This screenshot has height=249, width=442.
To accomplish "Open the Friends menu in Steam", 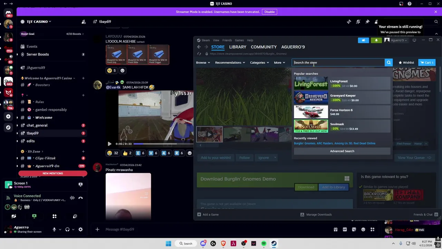I will (x=227, y=40).
